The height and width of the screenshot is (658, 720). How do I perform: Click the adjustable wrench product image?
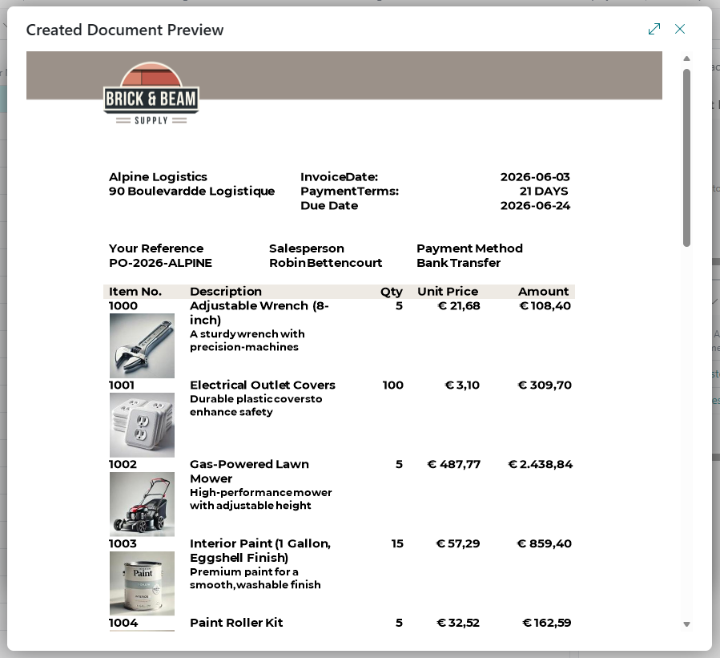click(x=142, y=345)
